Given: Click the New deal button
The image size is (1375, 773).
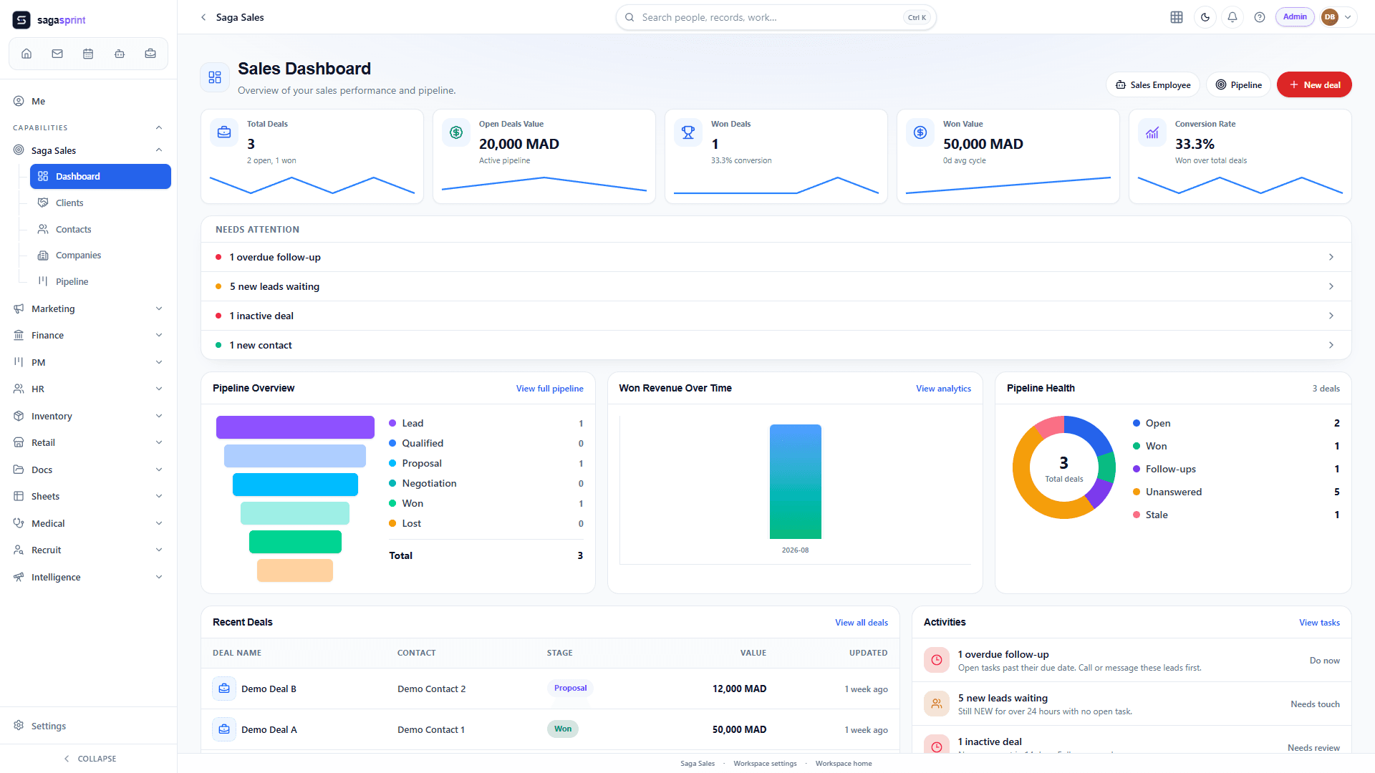Looking at the screenshot, I should click(x=1314, y=84).
